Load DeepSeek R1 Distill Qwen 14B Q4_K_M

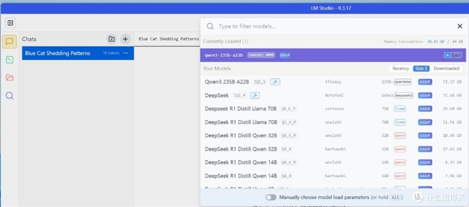(x=333, y=162)
